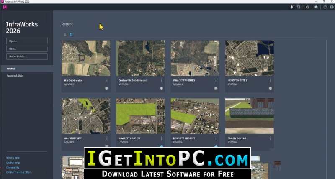The image size is (335, 179).
Task: Click local model monitor icon on W&A TOWNHOMES card
Action: point(216,88)
